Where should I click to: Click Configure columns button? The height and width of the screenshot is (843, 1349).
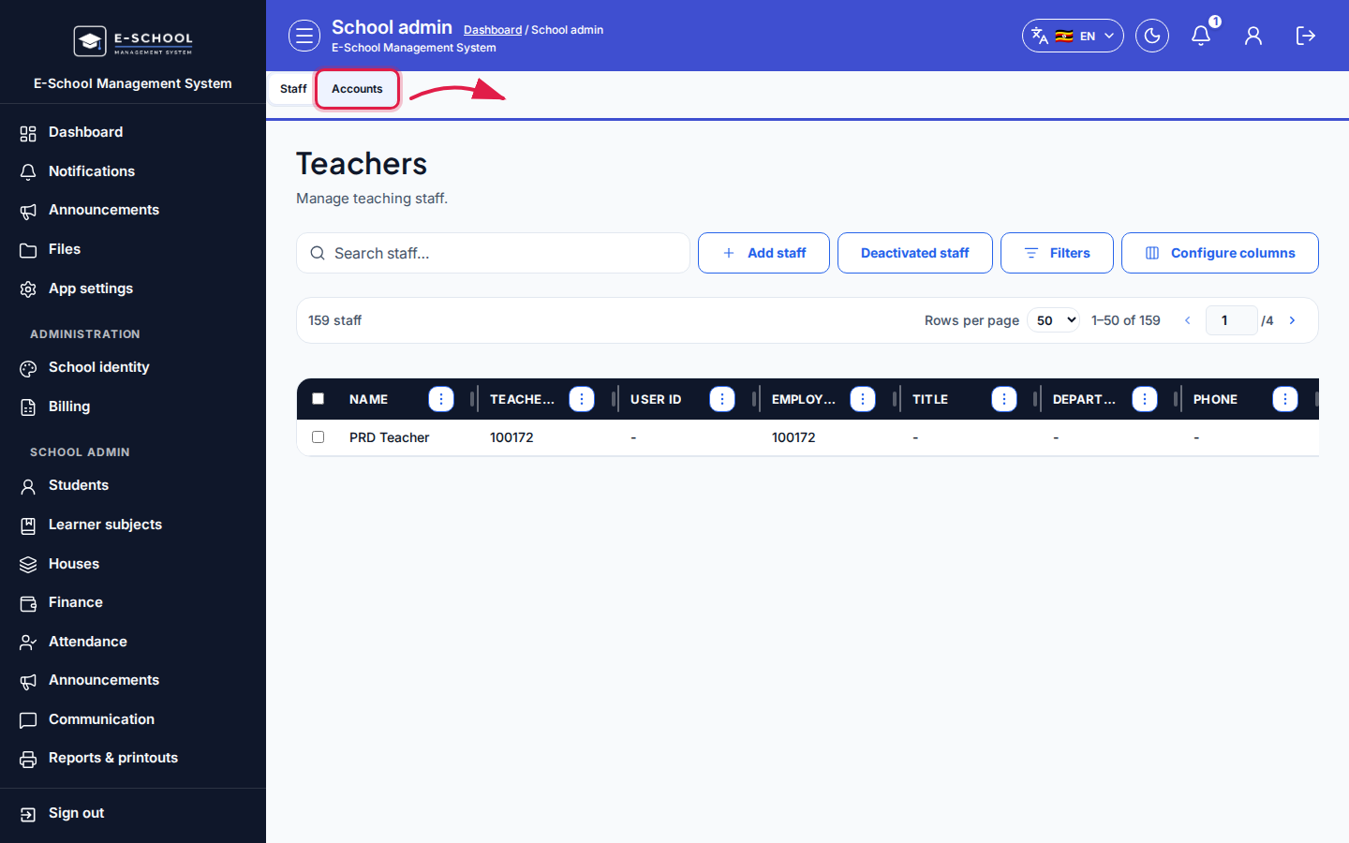click(1220, 253)
